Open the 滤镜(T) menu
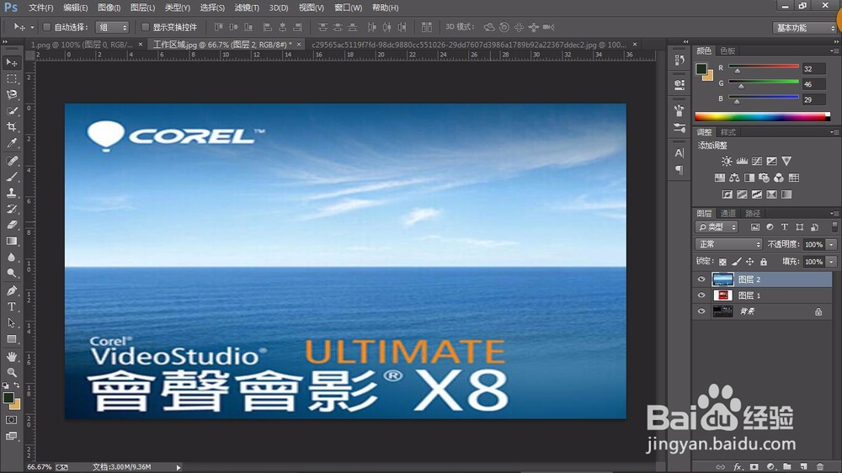 pyautogui.click(x=247, y=8)
